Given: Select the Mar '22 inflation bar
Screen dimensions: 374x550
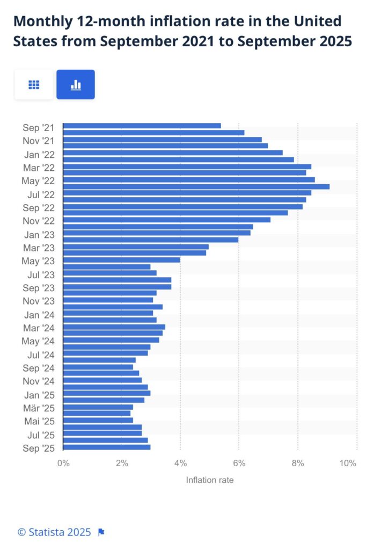Looking at the screenshot, I should coord(187,167).
